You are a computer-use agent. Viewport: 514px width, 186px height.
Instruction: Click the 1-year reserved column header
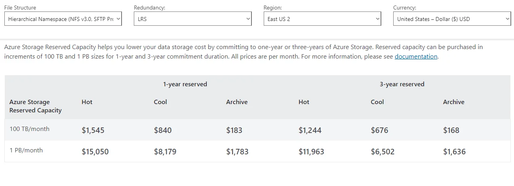point(185,84)
